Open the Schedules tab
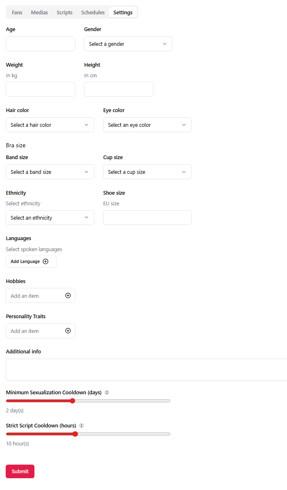Image resolution: width=287 pixels, height=490 pixels. (93, 13)
